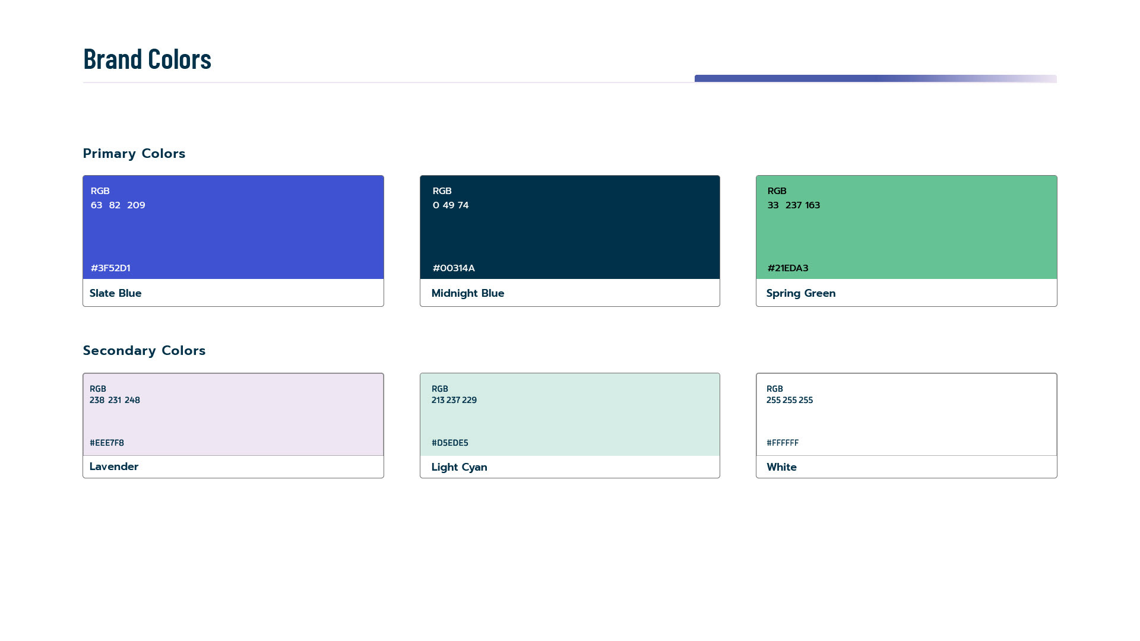1140x641 pixels.
Task: Click the 'Primary Colors' heading
Action: [134, 154]
